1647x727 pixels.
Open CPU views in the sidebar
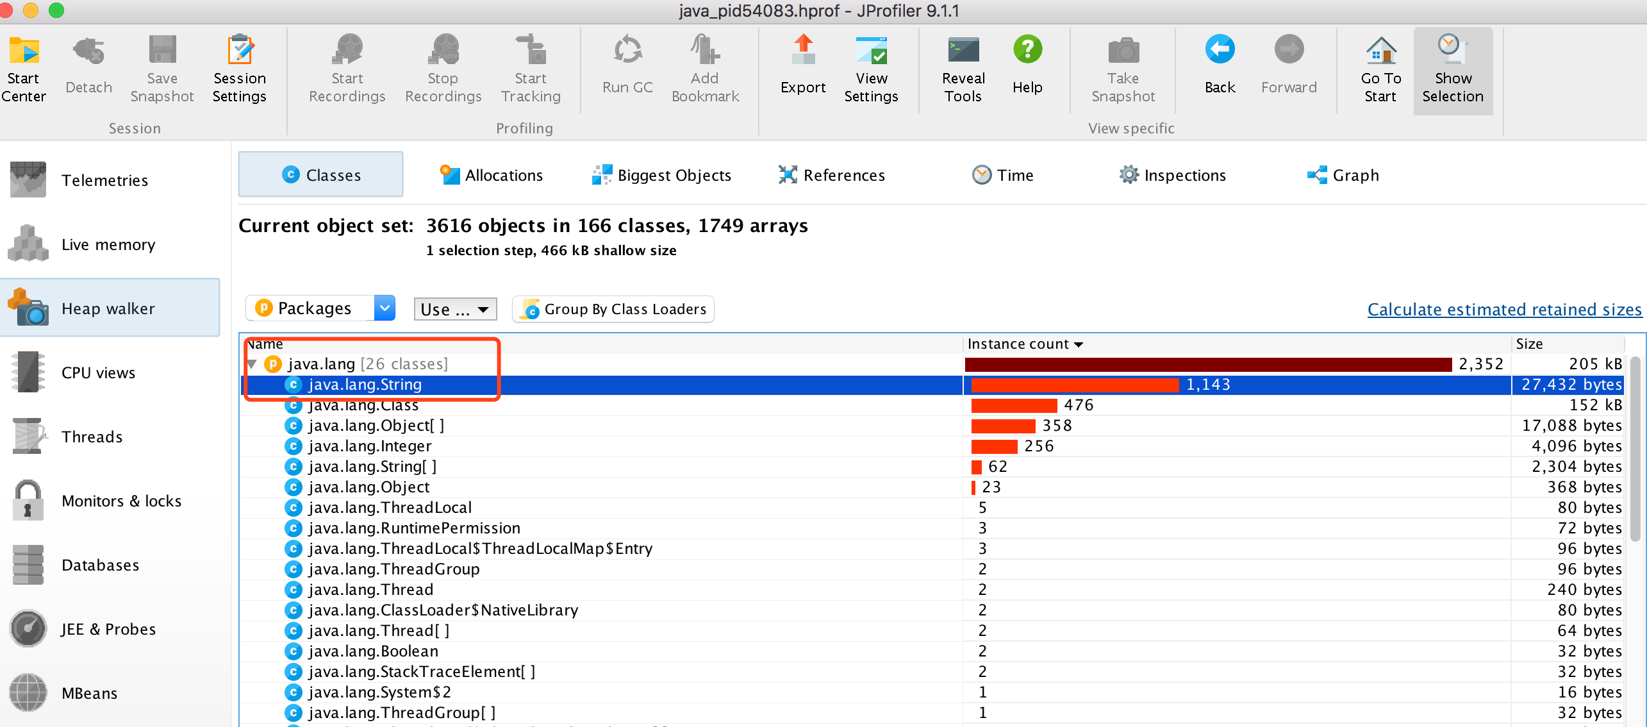(x=98, y=372)
